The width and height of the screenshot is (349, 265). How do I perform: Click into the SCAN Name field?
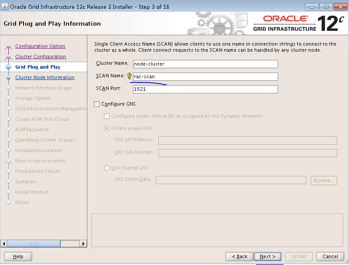coord(206,77)
